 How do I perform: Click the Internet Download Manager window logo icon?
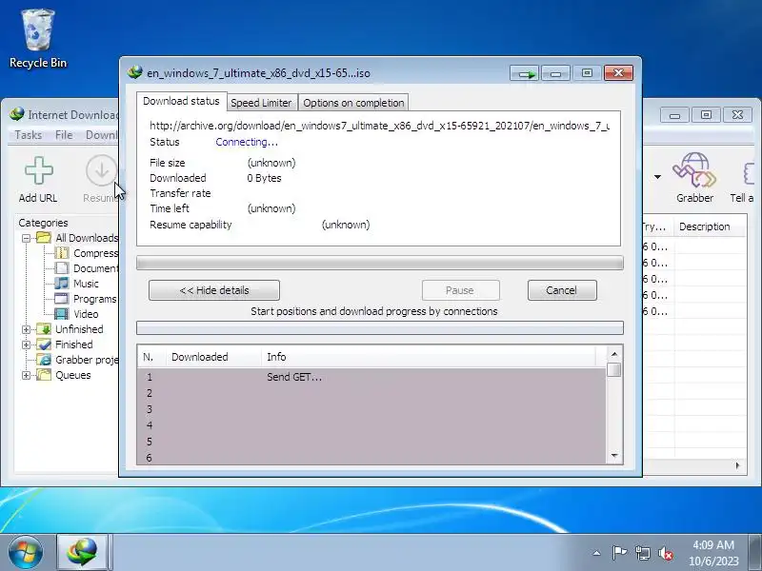tap(17, 114)
